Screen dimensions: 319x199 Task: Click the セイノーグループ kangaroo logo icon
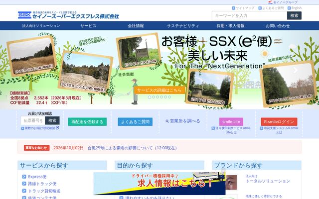[x=270, y=2]
